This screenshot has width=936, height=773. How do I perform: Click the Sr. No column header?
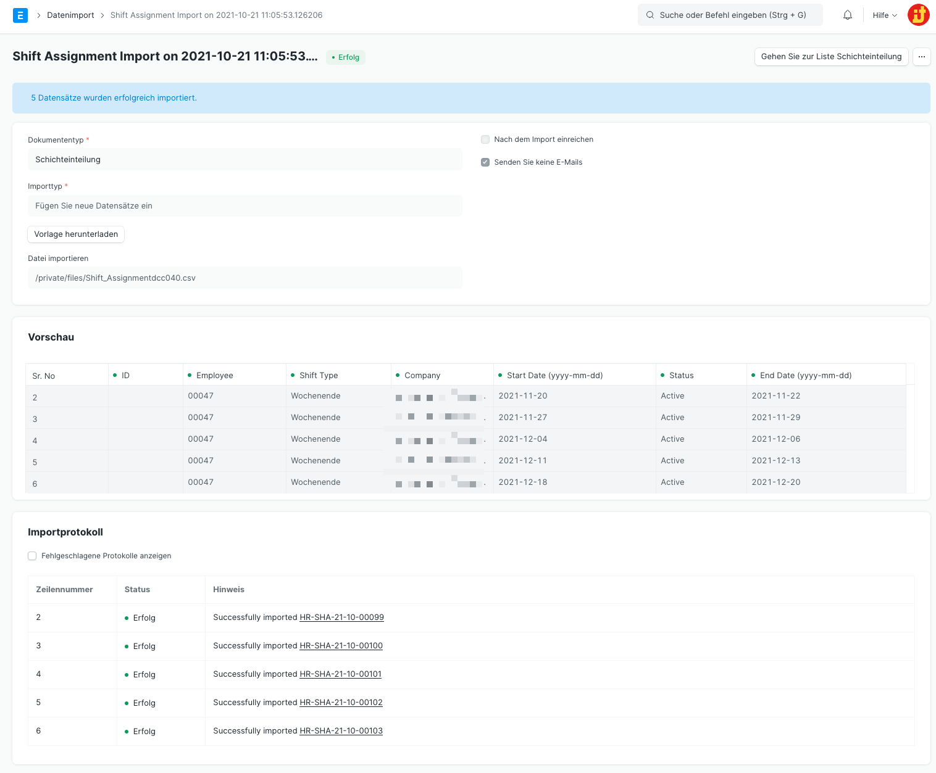[x=67, y=375]
